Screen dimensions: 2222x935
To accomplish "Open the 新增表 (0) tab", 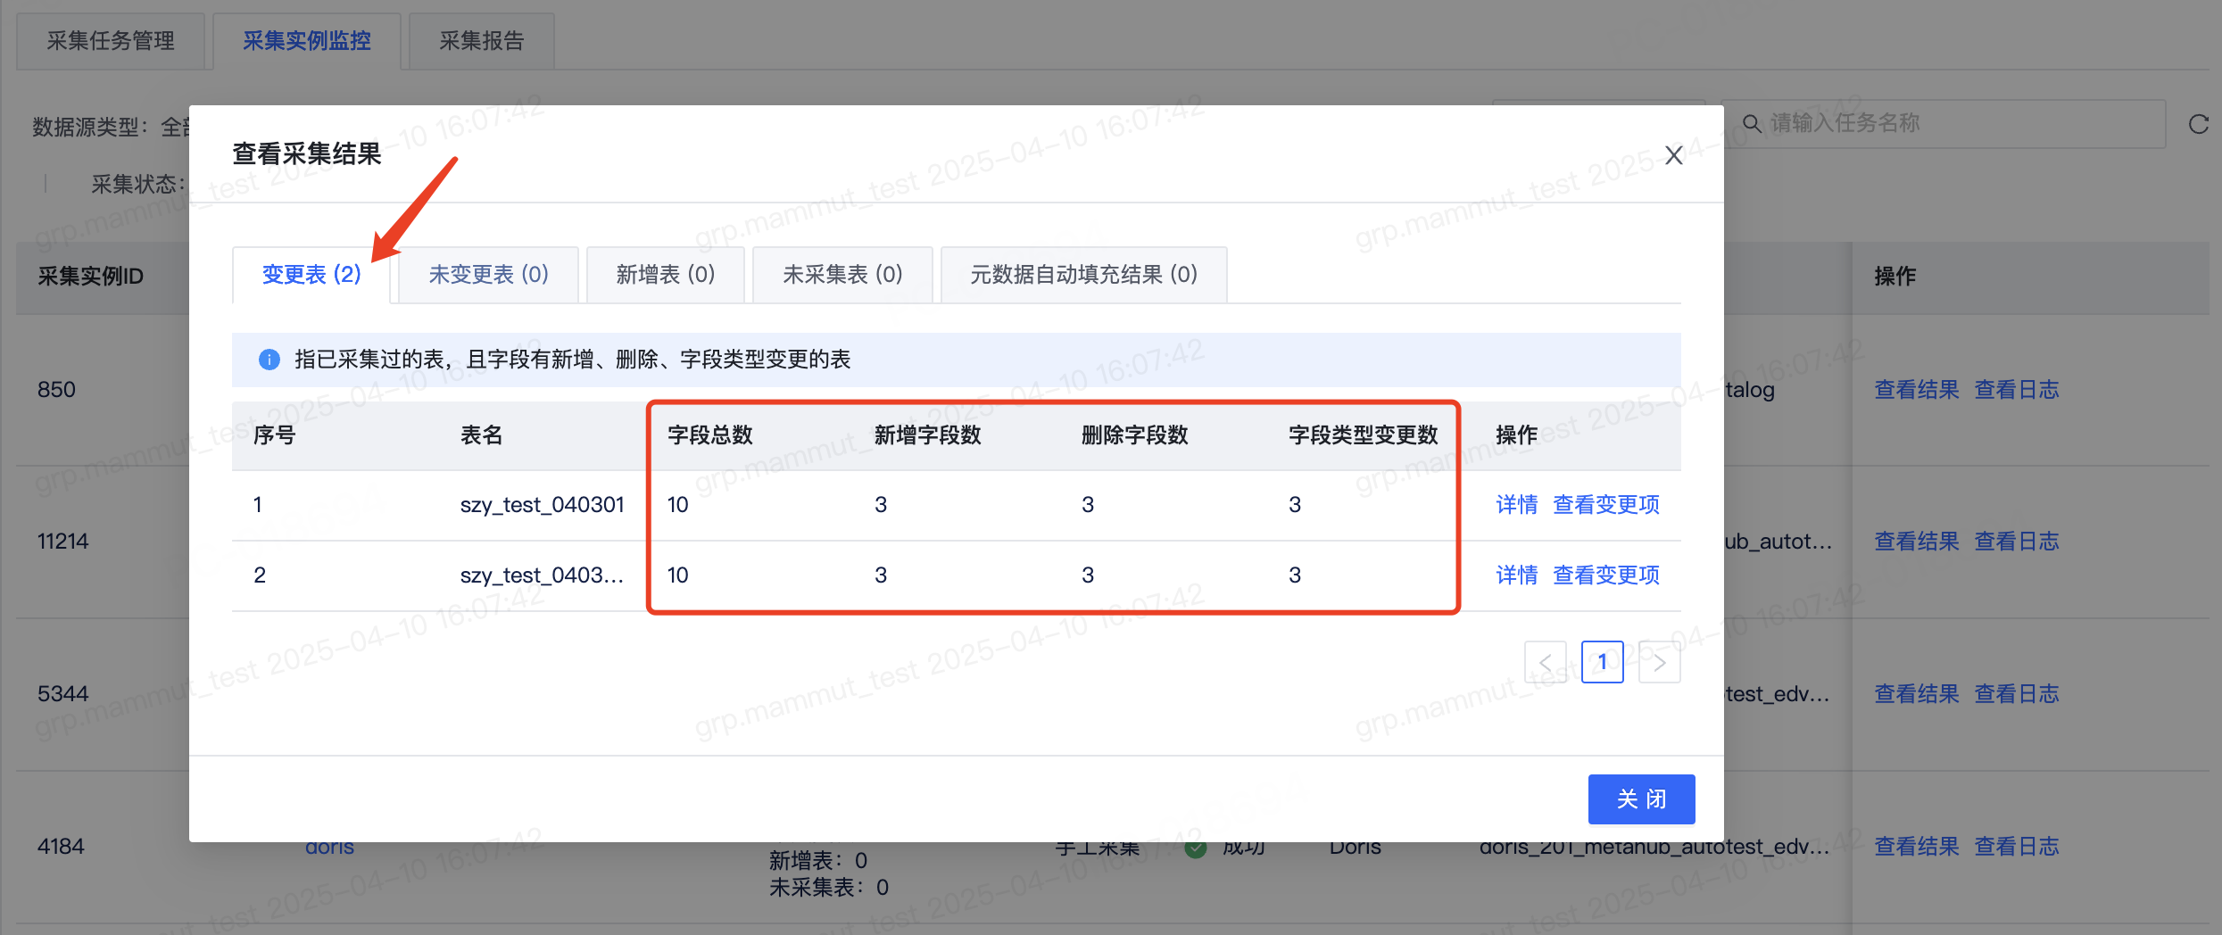I will tap(665, 274).
